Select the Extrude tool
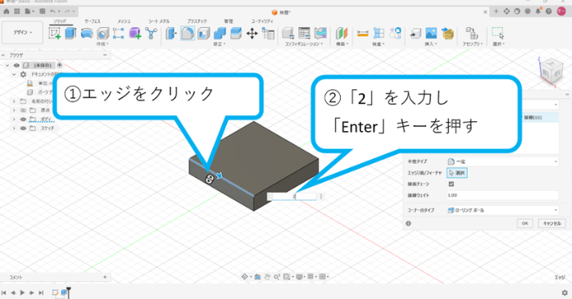 pyautogui.click(x=70, y=34)
